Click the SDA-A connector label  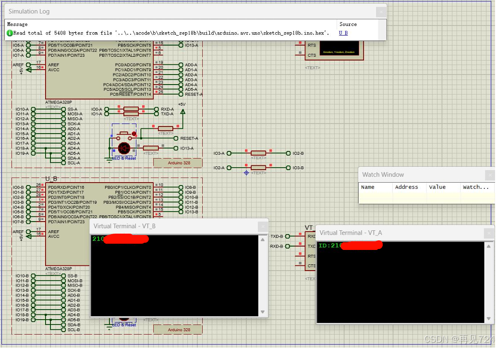pyautogui.click(x=73, y=158)
